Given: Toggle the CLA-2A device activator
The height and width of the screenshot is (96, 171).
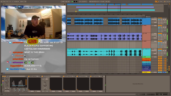Looking at the screenshot, I should click(x=77, y=77).
